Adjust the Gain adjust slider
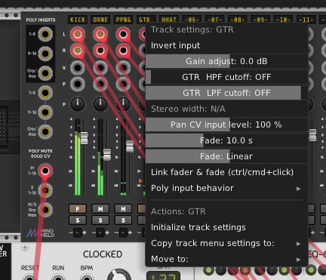326x280 pixels. pyautogui.click(x=226, y=61)
